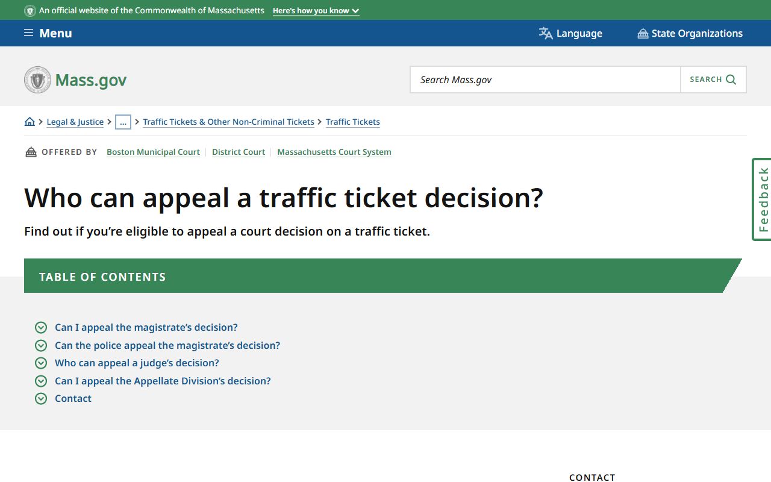Image resolution: width=771 pixels, height=482 pixels.
Task: Click the Language translate icon
Action: (546, 33)
